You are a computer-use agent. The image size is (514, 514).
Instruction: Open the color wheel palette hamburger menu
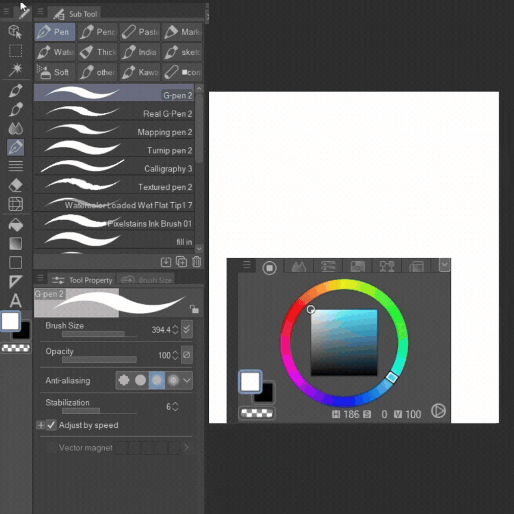tap(246, 265)
